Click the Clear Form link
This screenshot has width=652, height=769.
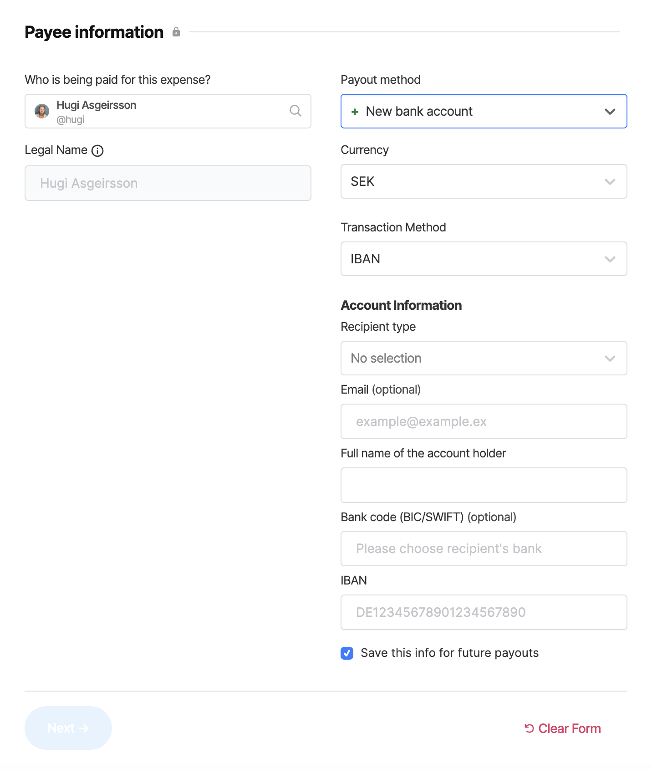pos(563,728)
